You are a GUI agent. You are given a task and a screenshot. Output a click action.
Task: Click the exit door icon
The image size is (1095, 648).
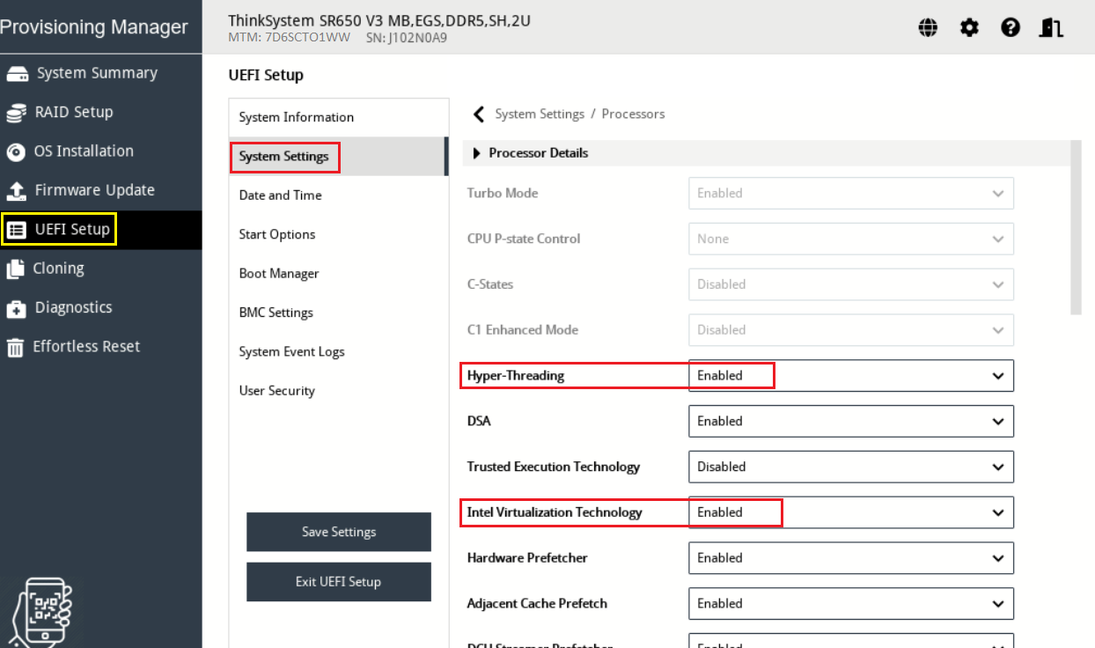1051,28
